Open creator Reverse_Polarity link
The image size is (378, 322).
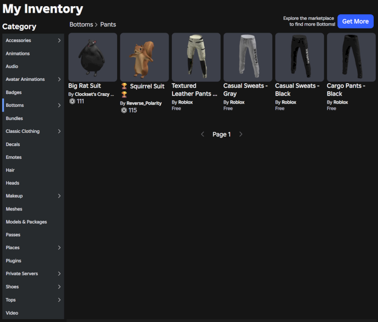(144, 103)
